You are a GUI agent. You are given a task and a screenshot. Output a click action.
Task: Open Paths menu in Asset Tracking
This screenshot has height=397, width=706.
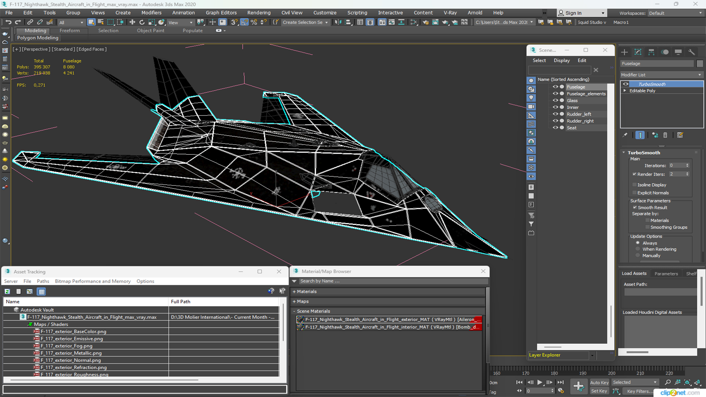[x=43, y=281]
